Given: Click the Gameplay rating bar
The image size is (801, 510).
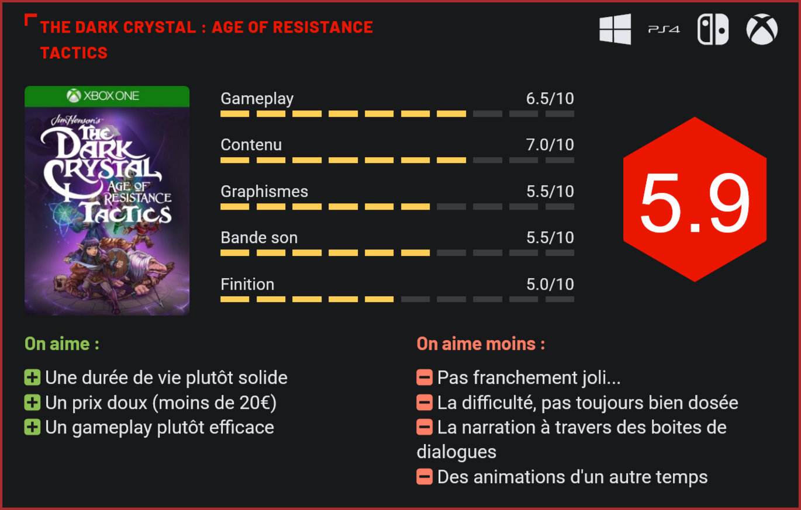Looking at the screenshot, I should click(x=397, y=114).
